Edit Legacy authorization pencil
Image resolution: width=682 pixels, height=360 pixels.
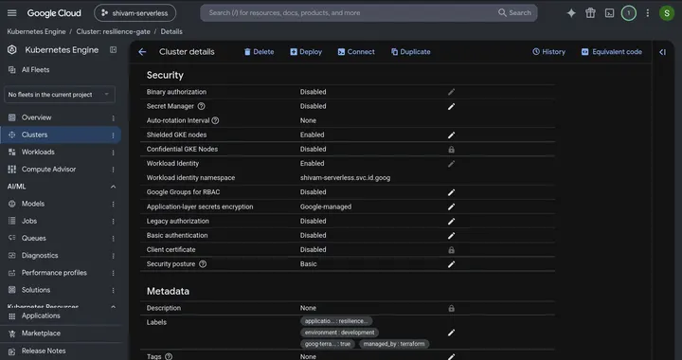click(x=451, y=222)
